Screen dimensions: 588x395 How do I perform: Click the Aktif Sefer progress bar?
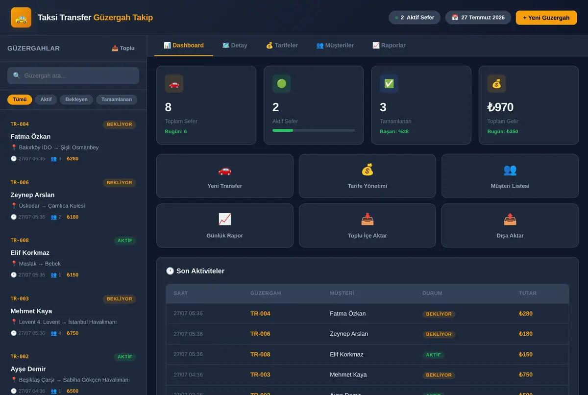tap(314, 130)
